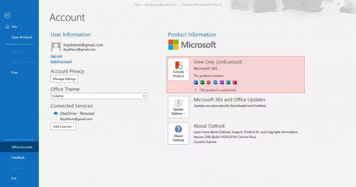Image resolution: width=356 pixels, height=187 pixels.
Task: Click the red unlicensed warning exclamation icon
Action: click(x=195, y=90)
